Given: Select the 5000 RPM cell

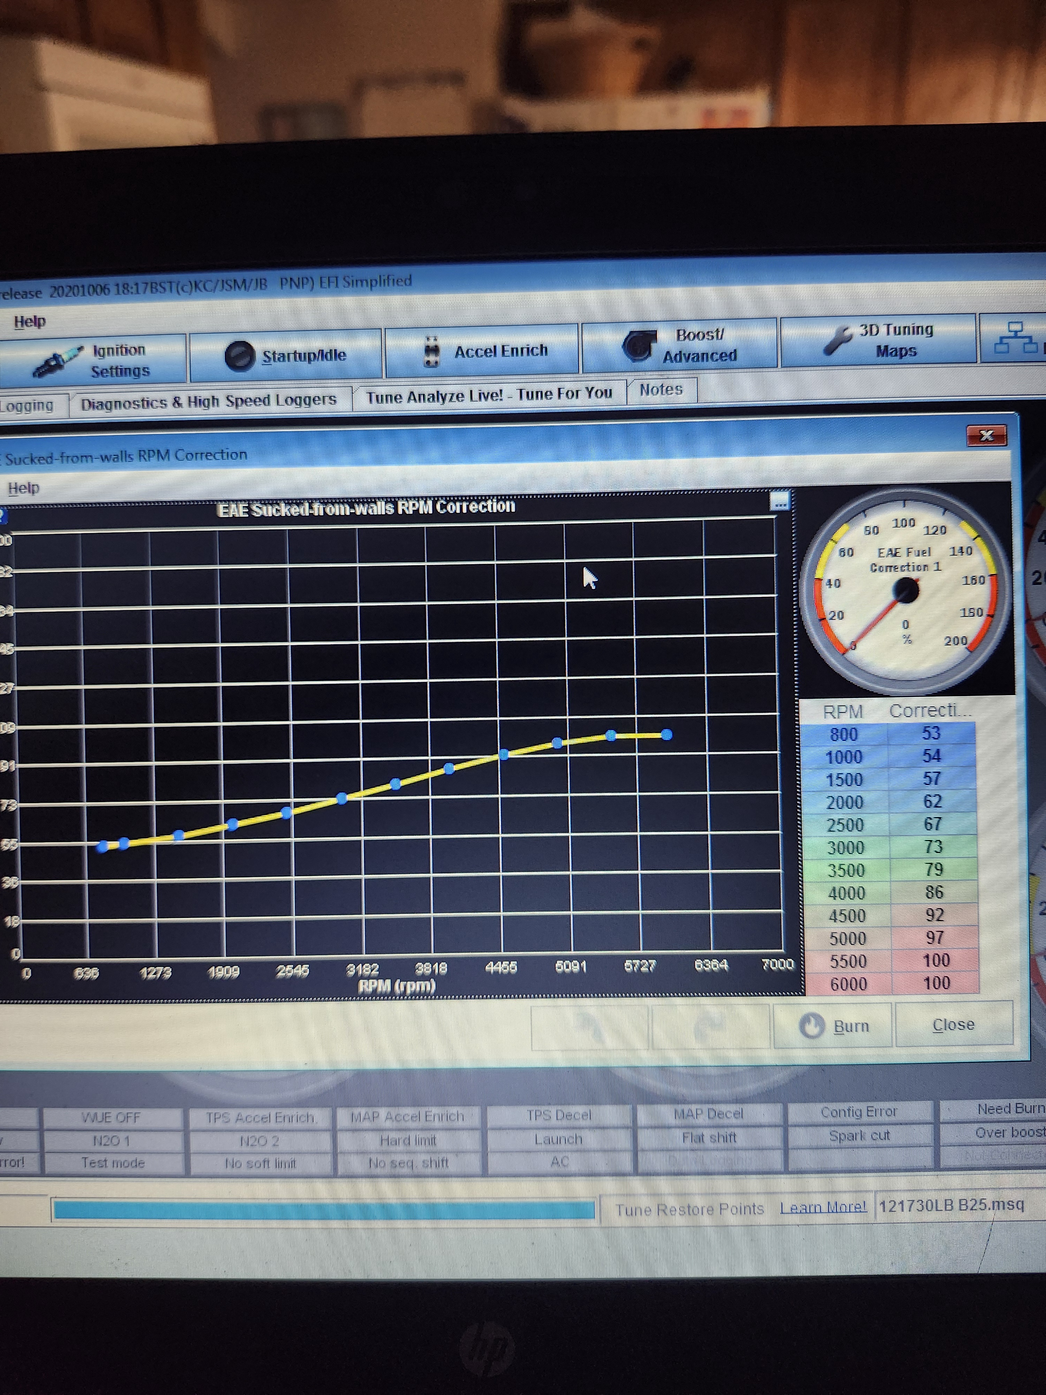Looking at the screenshot, I should point(847,939).
